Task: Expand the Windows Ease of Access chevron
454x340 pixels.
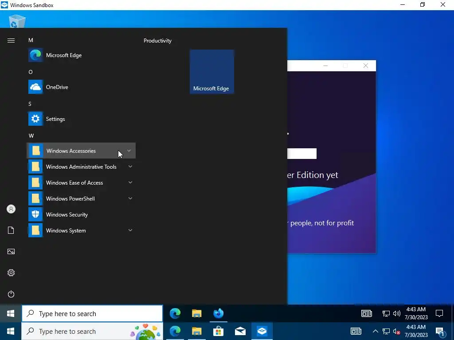Action: click(130, 182)
